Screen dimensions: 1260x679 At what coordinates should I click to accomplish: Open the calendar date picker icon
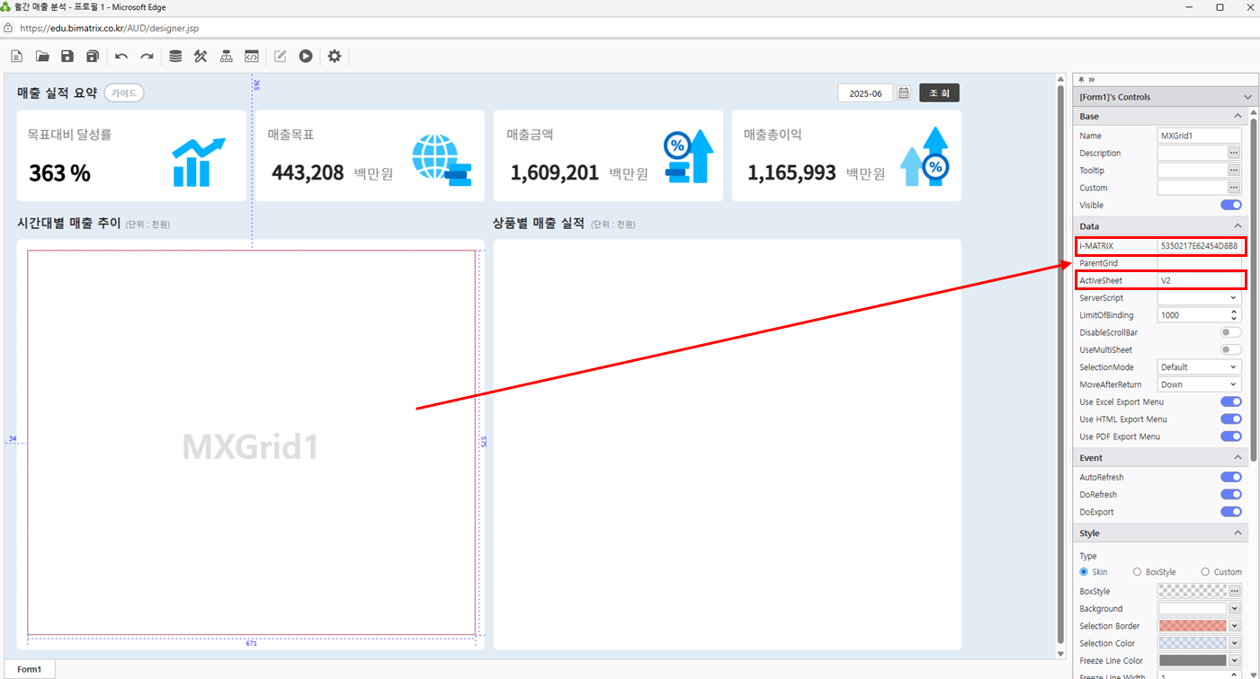point(904,93)
